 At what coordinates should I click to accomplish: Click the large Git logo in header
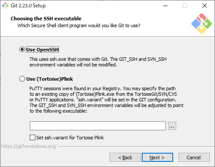(202, 24)
